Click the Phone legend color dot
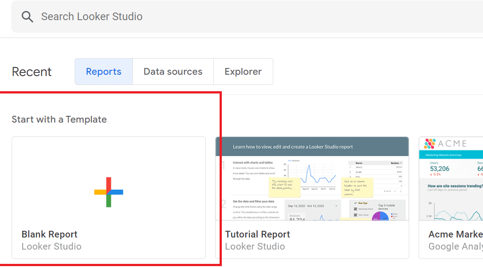Image resolution: width=483 pixels, height=267 pixels. pos(392,214)
